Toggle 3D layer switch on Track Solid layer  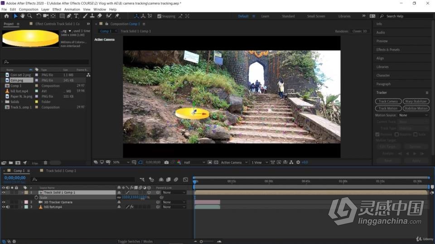click(x=149, y=192)
